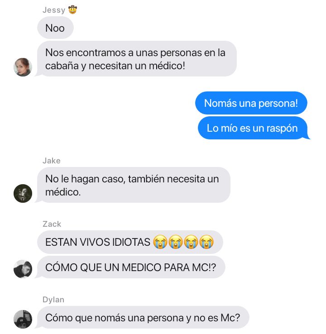The image size is (326, 334).
Task: Tap Zack's profile avatar
Action: point(23,269)
